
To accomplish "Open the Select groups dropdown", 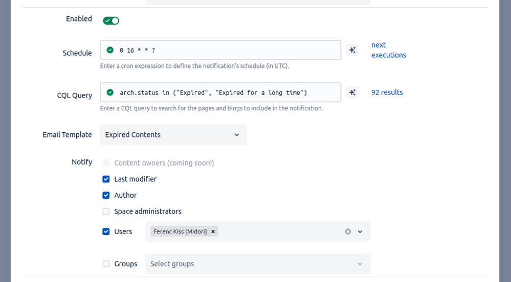I will pos(257,264).
